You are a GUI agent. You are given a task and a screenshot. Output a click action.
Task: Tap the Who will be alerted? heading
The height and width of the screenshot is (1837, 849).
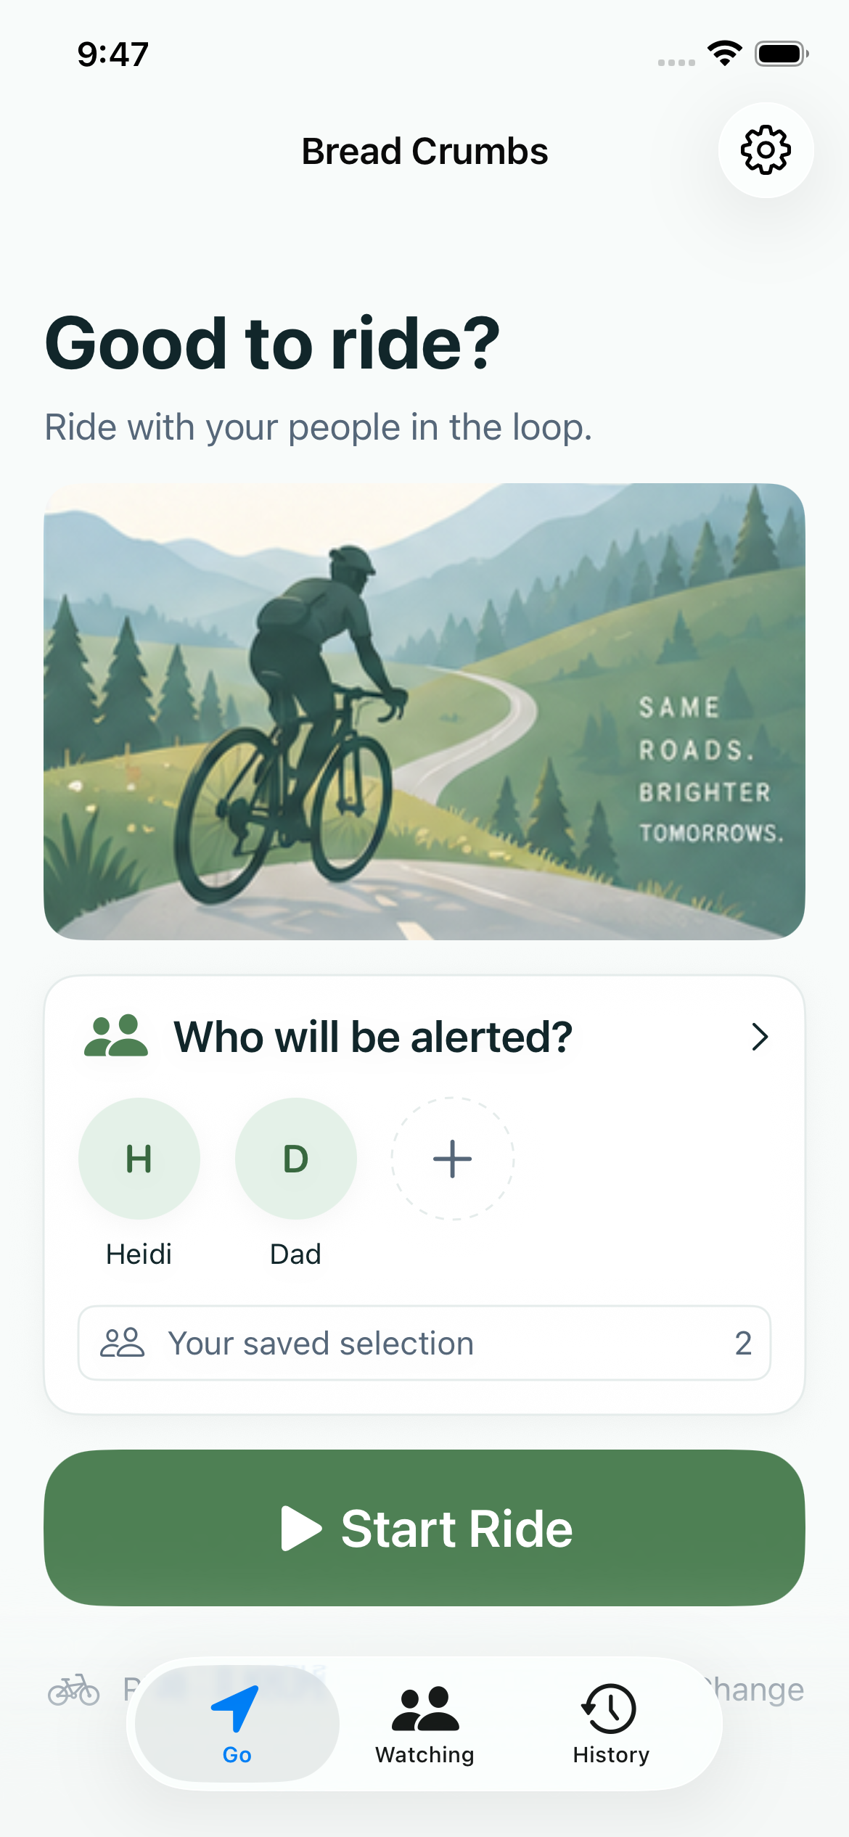(373, 1036)
